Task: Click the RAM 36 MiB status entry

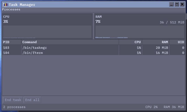Action: (174, 107)
